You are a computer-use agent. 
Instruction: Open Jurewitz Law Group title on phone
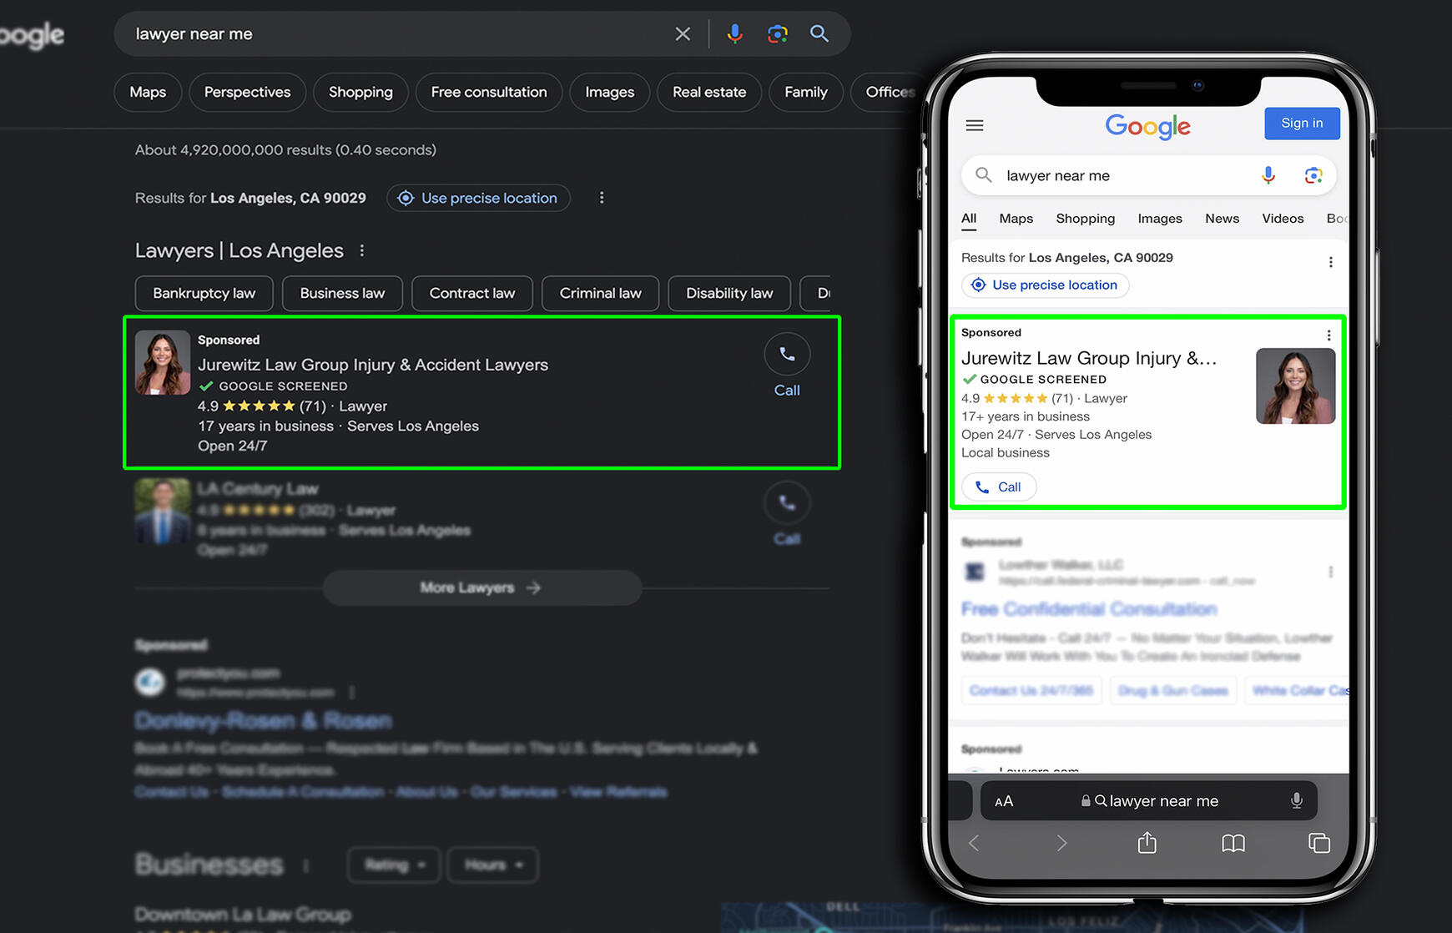pos(1089,358)
